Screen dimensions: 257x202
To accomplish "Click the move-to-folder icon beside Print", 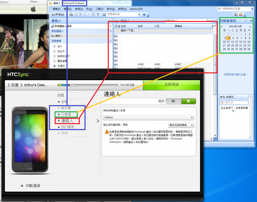I will pyautogui.click(x=76, y=14).
